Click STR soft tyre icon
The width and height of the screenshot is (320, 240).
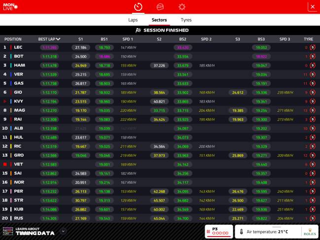click(x=313, y=200)
